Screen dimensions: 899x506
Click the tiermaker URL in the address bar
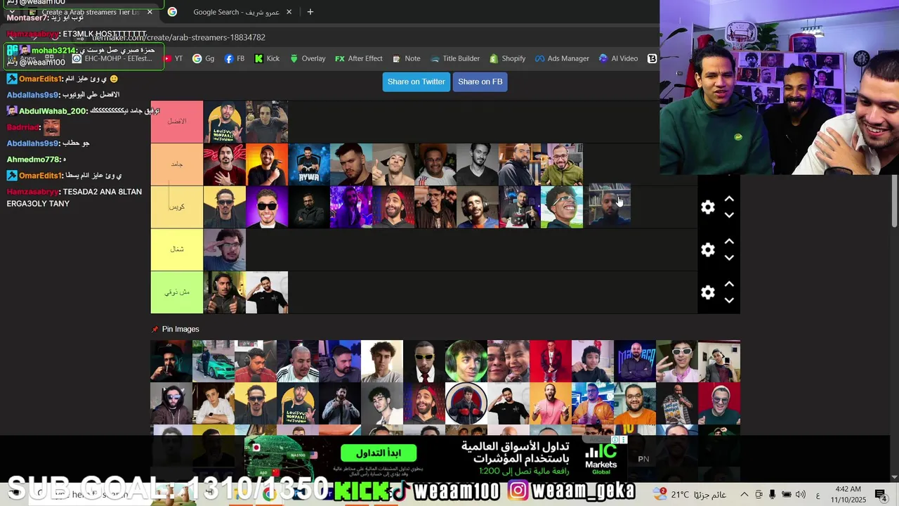point(179,37)
